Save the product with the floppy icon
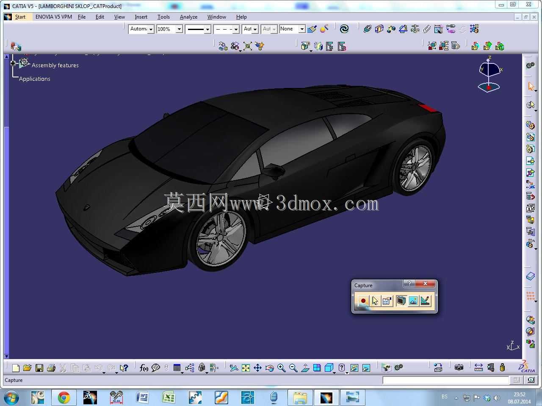542x406 pixels. click(39, 368)
